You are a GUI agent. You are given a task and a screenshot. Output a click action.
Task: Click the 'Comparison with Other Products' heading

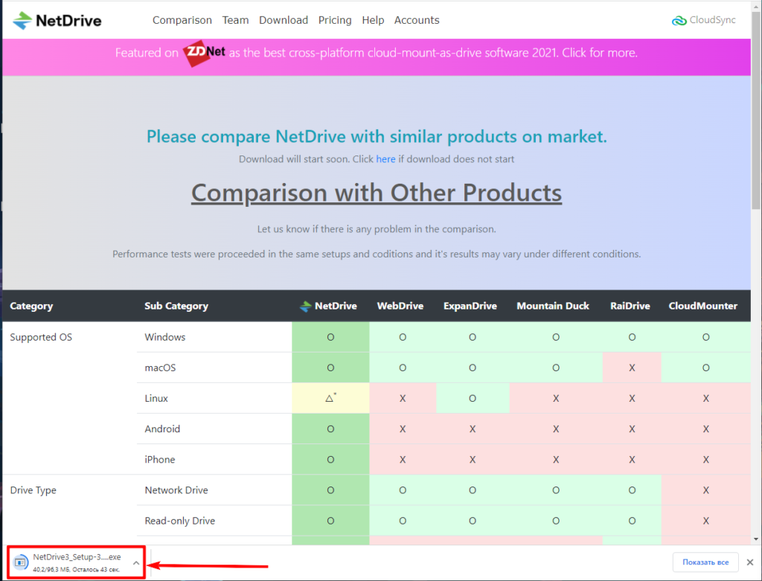tap(376, 193)
